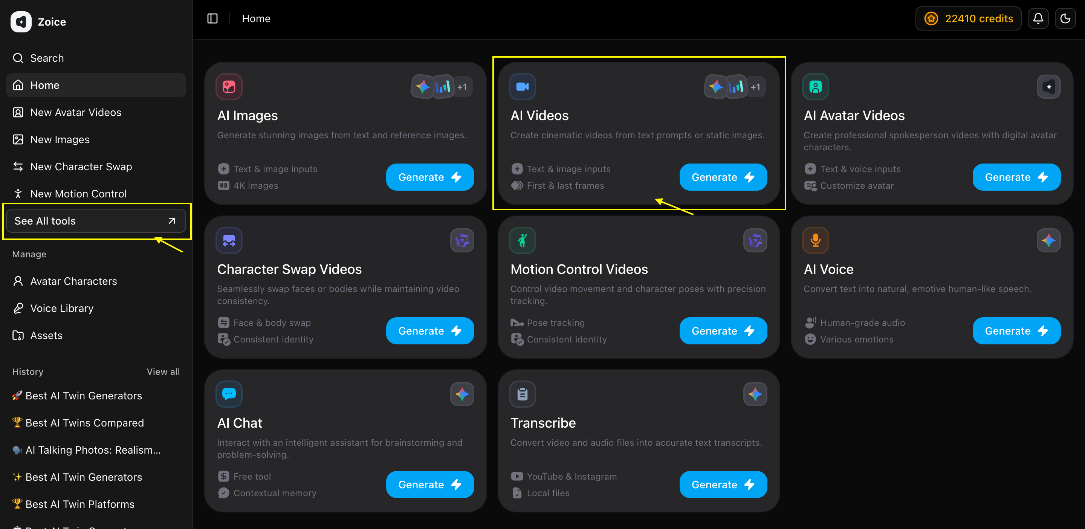This screenshot has height=529, width=1085.
Task: Click the Transcribe card title
Action: tap(543, 423)
